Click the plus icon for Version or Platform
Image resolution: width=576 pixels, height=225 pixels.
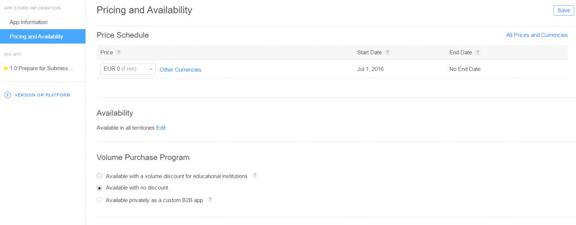(x=7, y=95)
